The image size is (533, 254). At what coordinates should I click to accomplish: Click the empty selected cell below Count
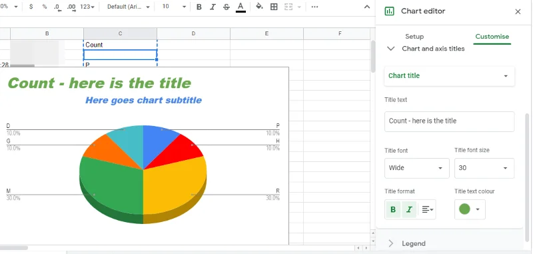point(121,55)
